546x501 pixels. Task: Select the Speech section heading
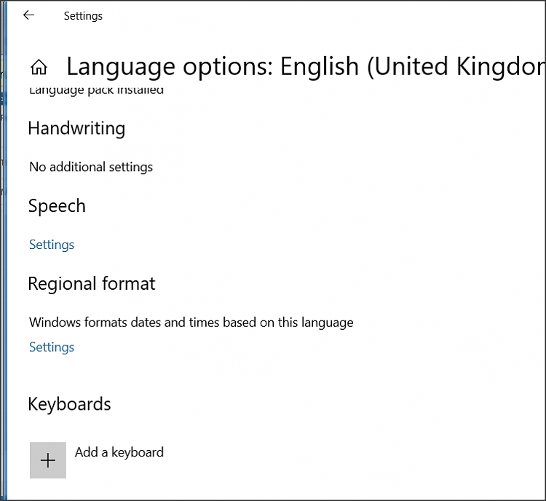57,206
